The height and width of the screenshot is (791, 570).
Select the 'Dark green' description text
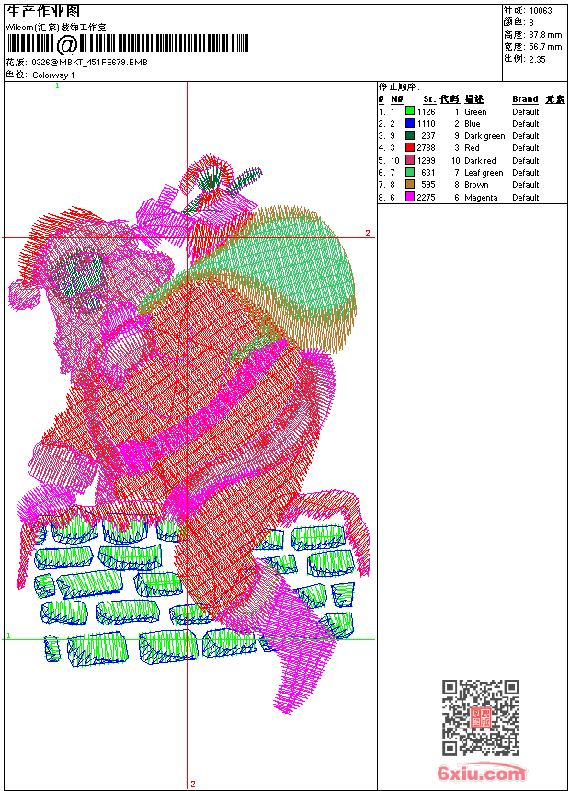484,136
